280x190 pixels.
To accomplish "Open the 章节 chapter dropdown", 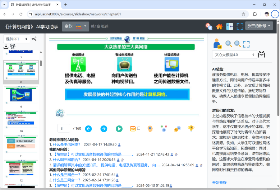I will (75, 26).
